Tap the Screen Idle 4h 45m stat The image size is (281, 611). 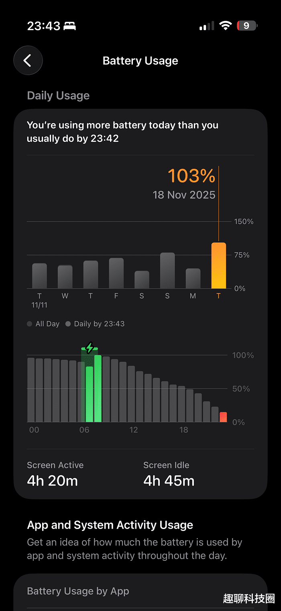coord(169,474)
